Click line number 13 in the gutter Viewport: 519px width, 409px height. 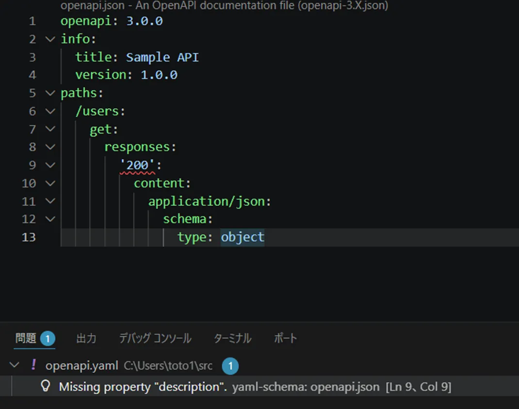29,237
